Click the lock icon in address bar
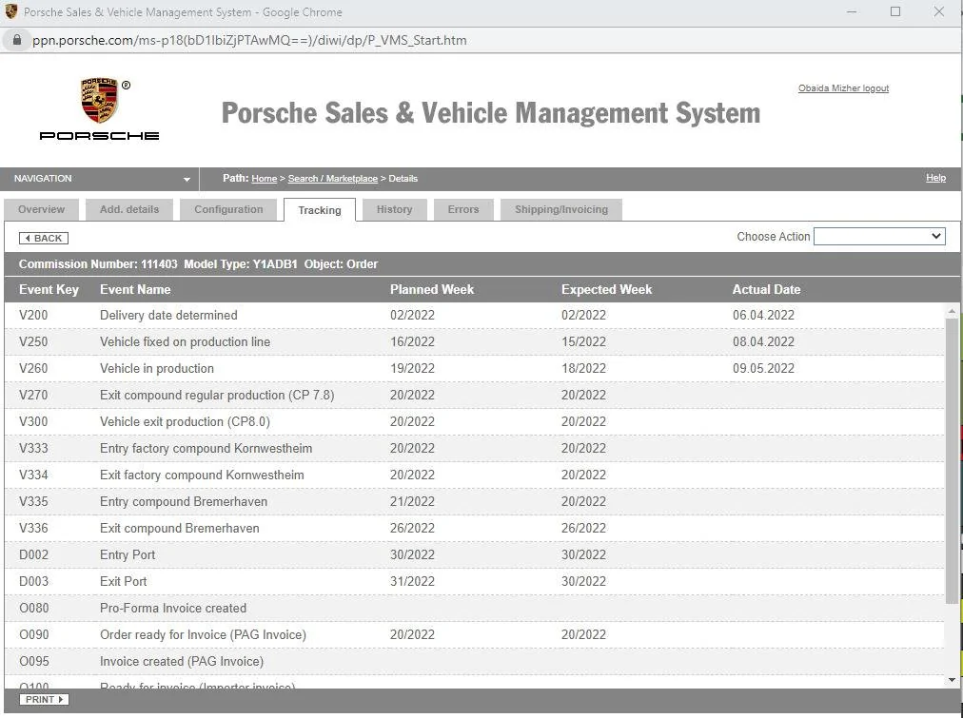The image size is (963, 718). point(17,40)
